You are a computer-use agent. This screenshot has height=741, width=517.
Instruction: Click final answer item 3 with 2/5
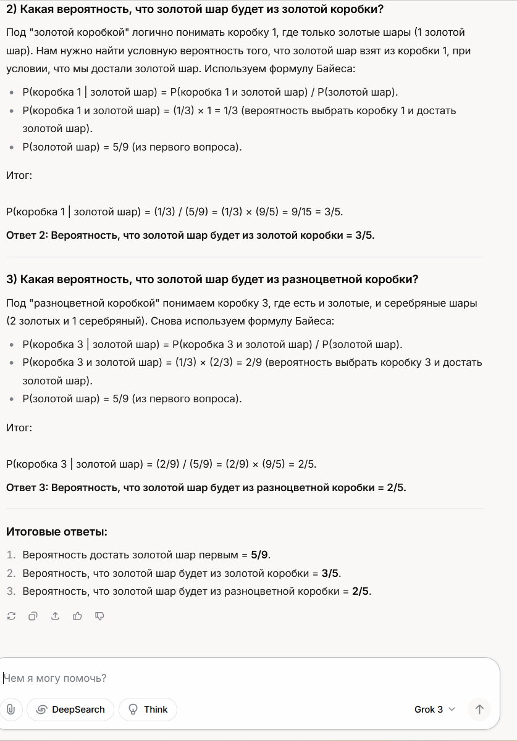[197, 591]
